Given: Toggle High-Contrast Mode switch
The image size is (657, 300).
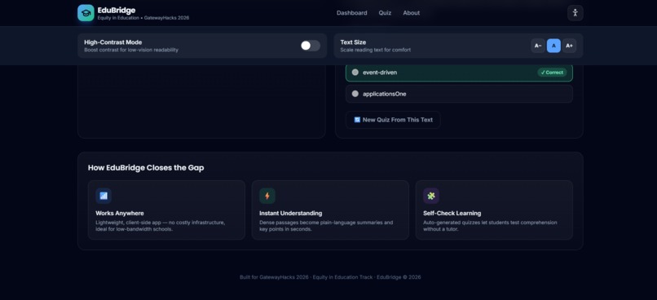Looking at the screenshot, I should 311,46.
